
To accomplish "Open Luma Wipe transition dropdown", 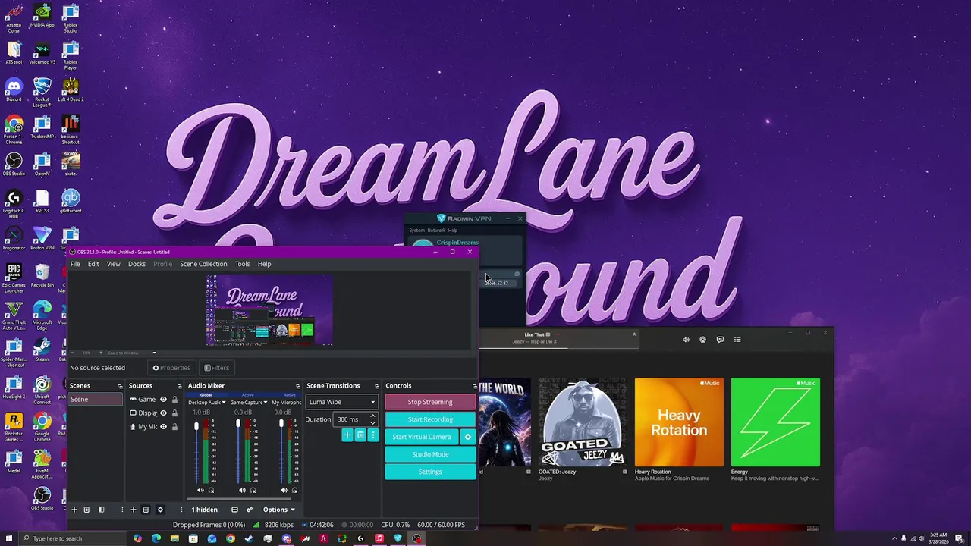I will pos(341,402).
